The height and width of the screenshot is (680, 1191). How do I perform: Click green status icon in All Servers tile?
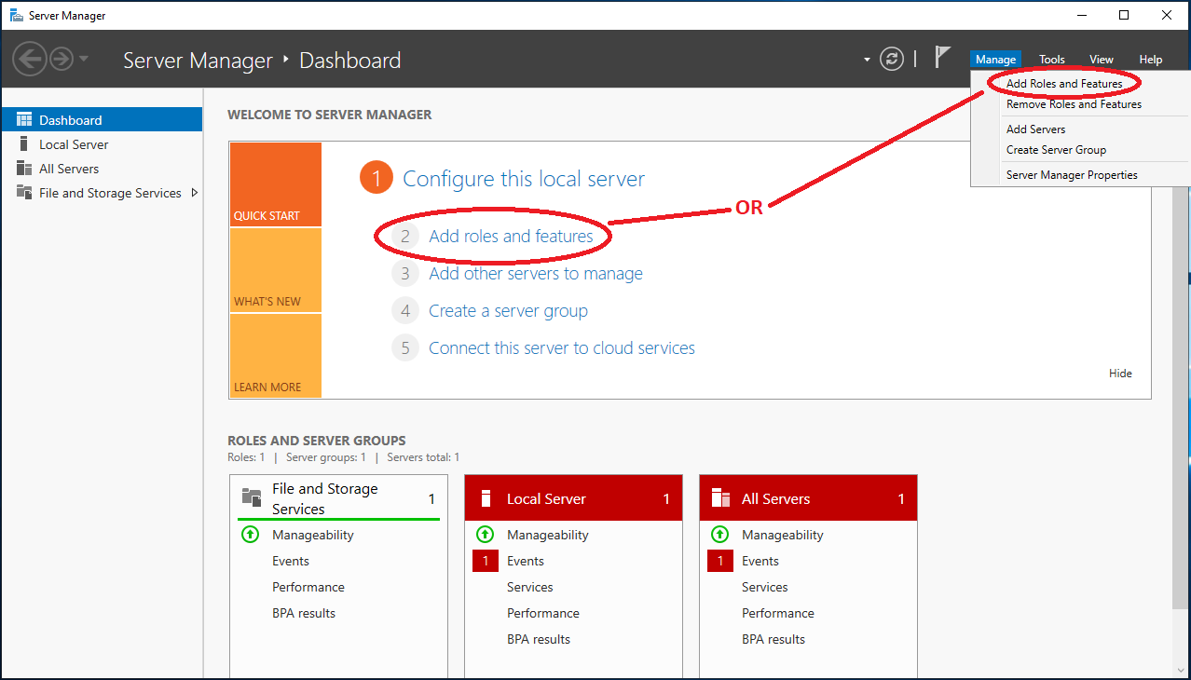719,535
